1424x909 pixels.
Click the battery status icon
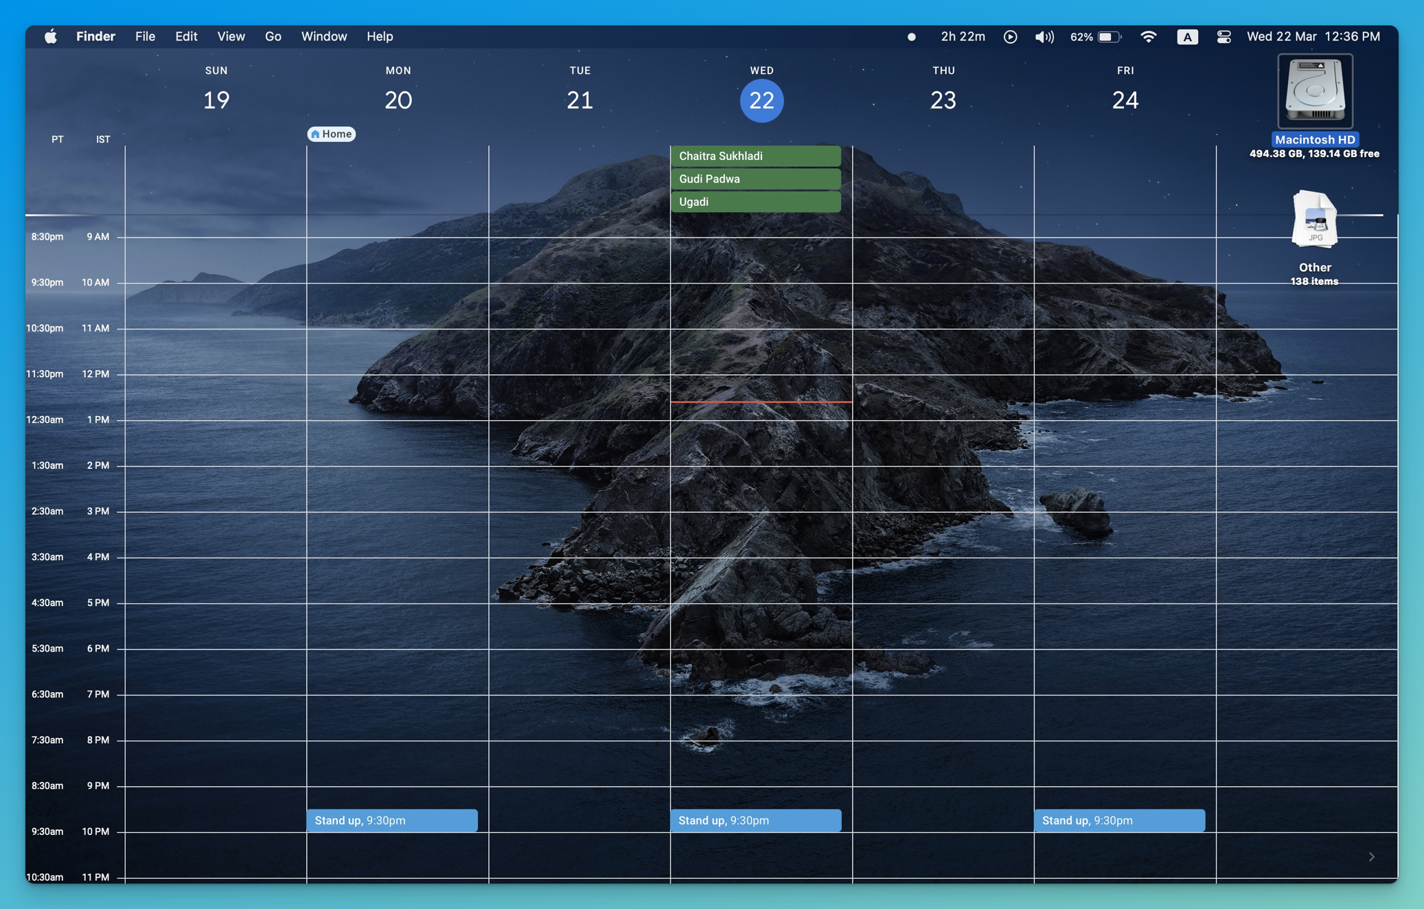coord(1109,36)
